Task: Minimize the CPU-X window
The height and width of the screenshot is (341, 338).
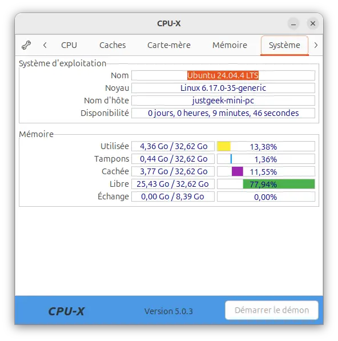Action: (x=293, y=23)
